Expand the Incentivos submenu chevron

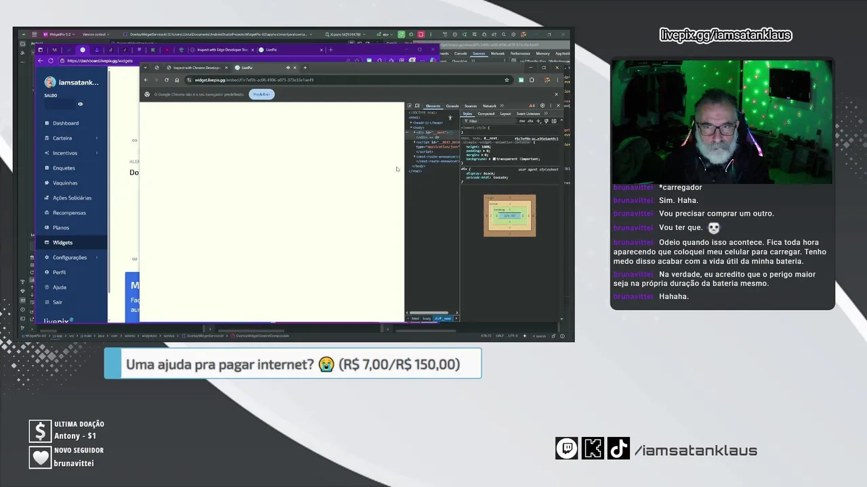coord(97,153)
